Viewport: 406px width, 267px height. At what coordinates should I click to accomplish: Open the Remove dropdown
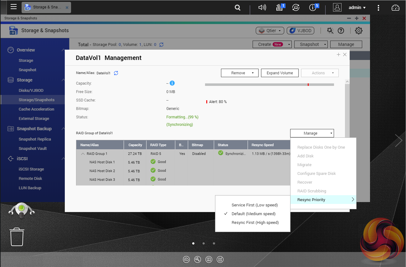(239, 73)
